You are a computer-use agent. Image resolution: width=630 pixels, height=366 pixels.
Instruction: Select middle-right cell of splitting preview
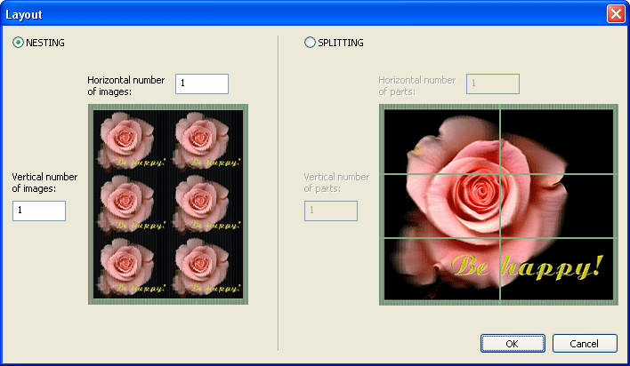(556, 206)
